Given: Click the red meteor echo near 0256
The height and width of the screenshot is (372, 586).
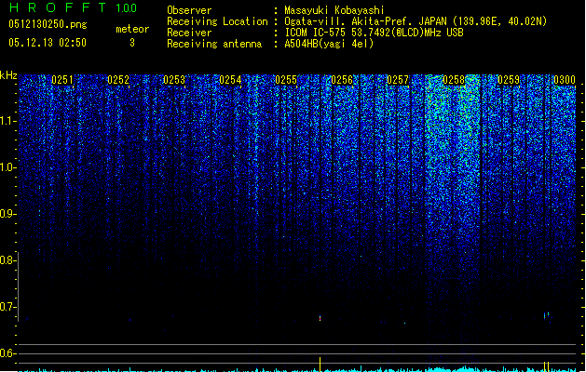Looking at the screenshot, I should click(320, 318).
